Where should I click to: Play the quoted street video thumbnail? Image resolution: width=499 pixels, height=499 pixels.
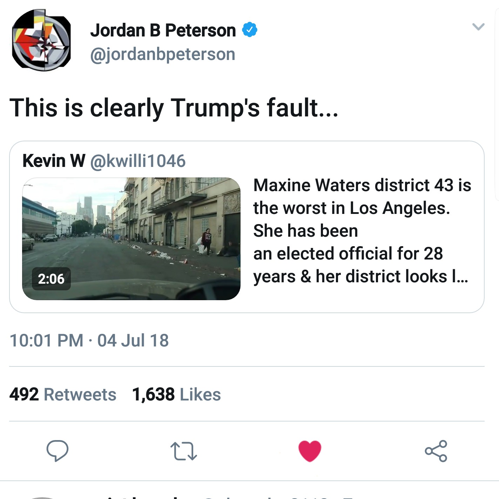[x=131, y=238]
